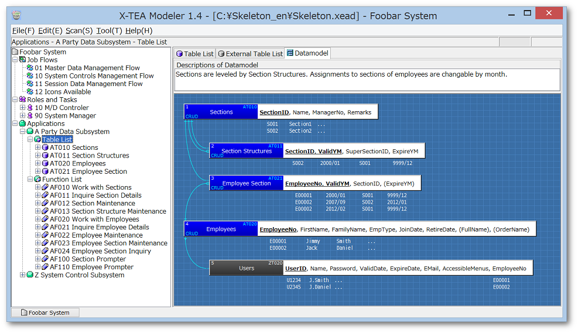This screenshot has width=578, height=333.
Task: Click the Foobar System button in status bar
Action: [45, 313]
